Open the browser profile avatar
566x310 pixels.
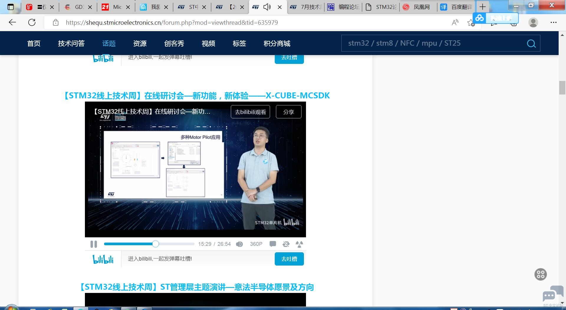[533, 22]
